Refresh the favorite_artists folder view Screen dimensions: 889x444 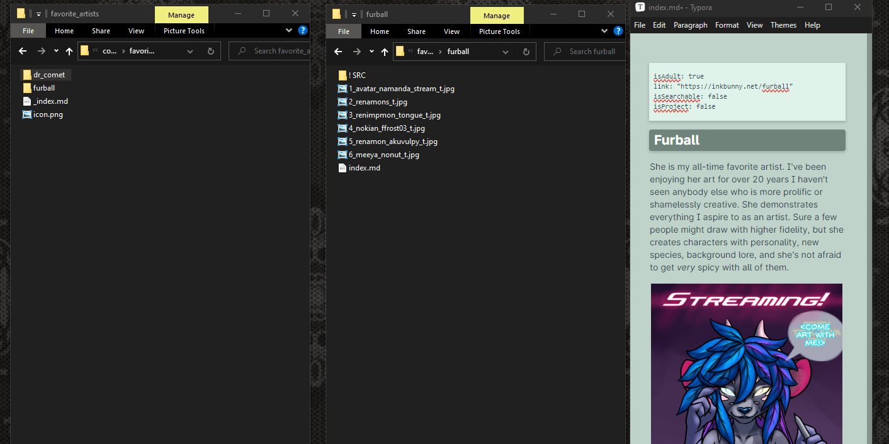coord(210,52)
